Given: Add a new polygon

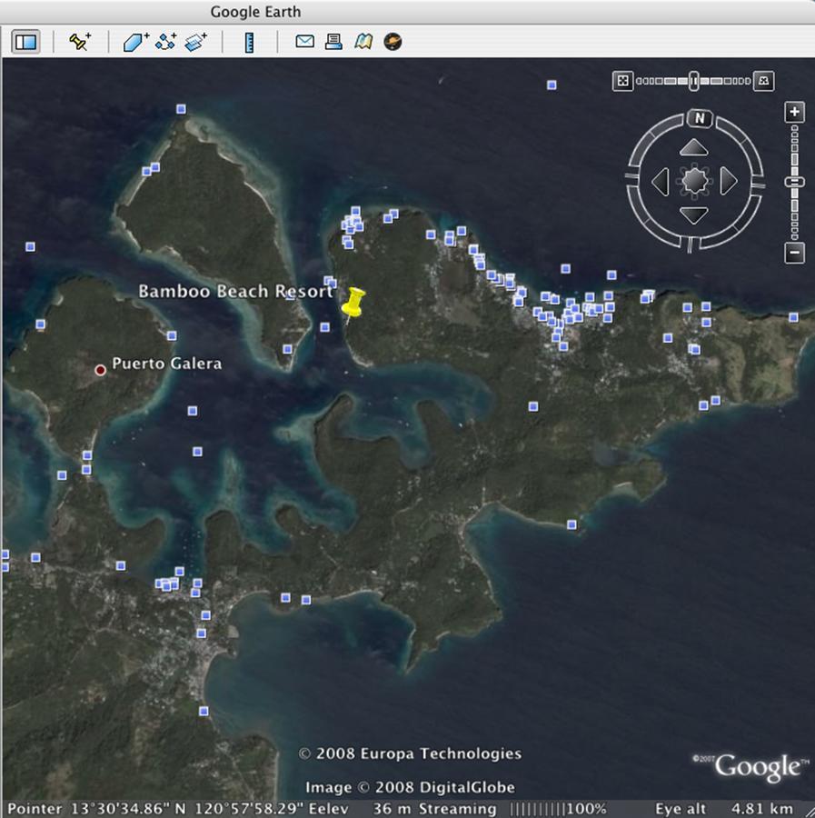Looking at the screenshot, I should click(x=136, y=42).
